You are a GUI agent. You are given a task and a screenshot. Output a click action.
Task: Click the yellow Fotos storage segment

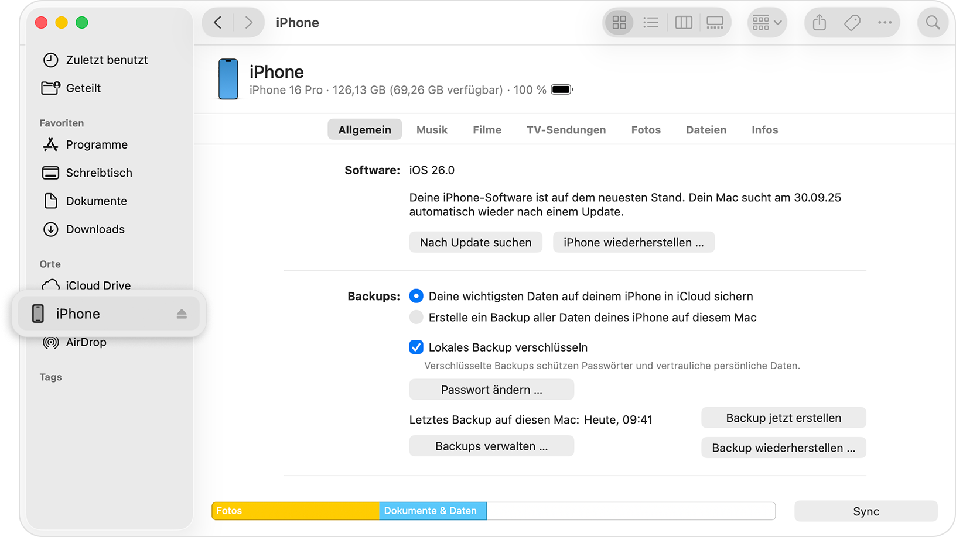click(x=295, y=511)
